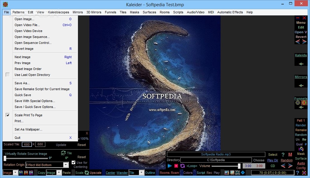Open the 3D Mirrors menu
The height and width of the screenshot is (178, 310).
pos(94,12)
